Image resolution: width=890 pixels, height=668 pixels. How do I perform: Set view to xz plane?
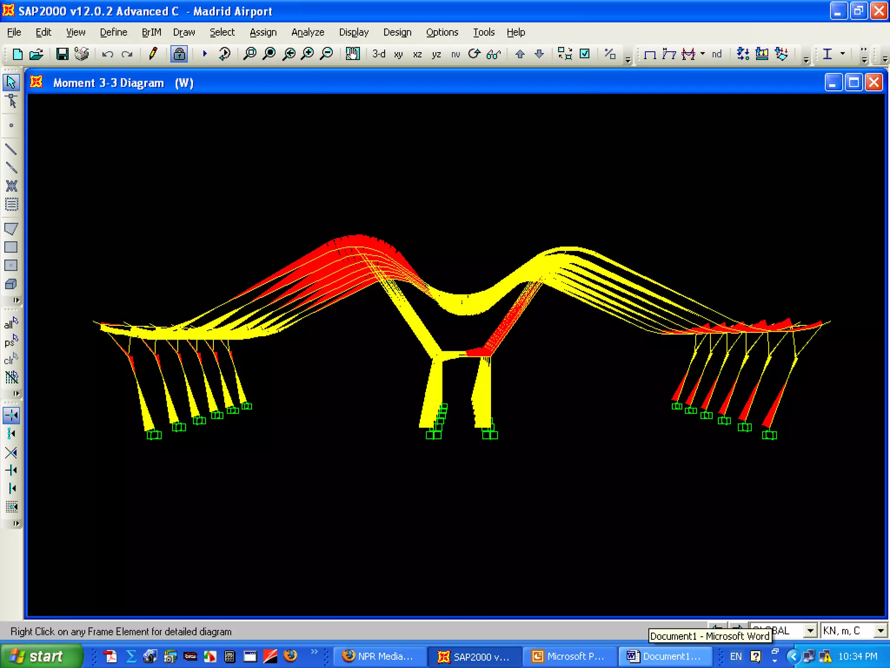pyautogui.click(x=417, y=54)
